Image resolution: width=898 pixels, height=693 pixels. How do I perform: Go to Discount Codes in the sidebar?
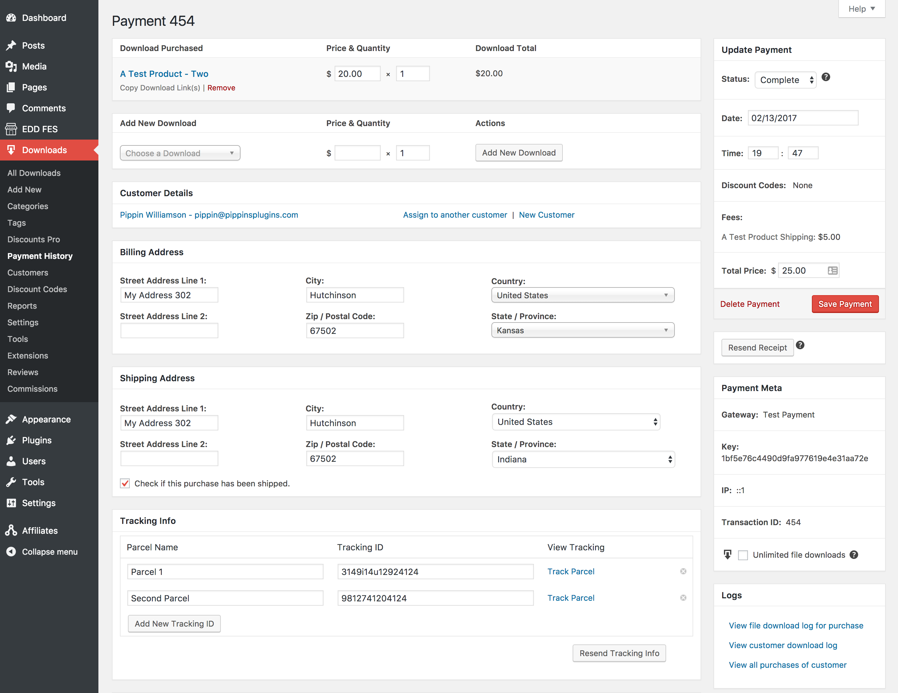pyautogui.click(x=37, y=289)
